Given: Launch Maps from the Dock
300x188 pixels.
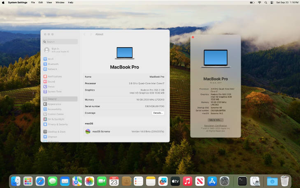Looking at the screenshot, I should 77,181.
